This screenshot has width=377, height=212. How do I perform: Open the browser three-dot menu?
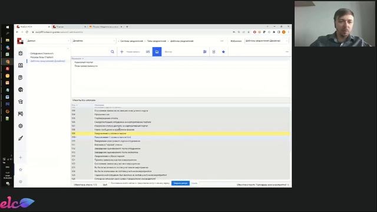pyautogui.click(x=289, y=32)
